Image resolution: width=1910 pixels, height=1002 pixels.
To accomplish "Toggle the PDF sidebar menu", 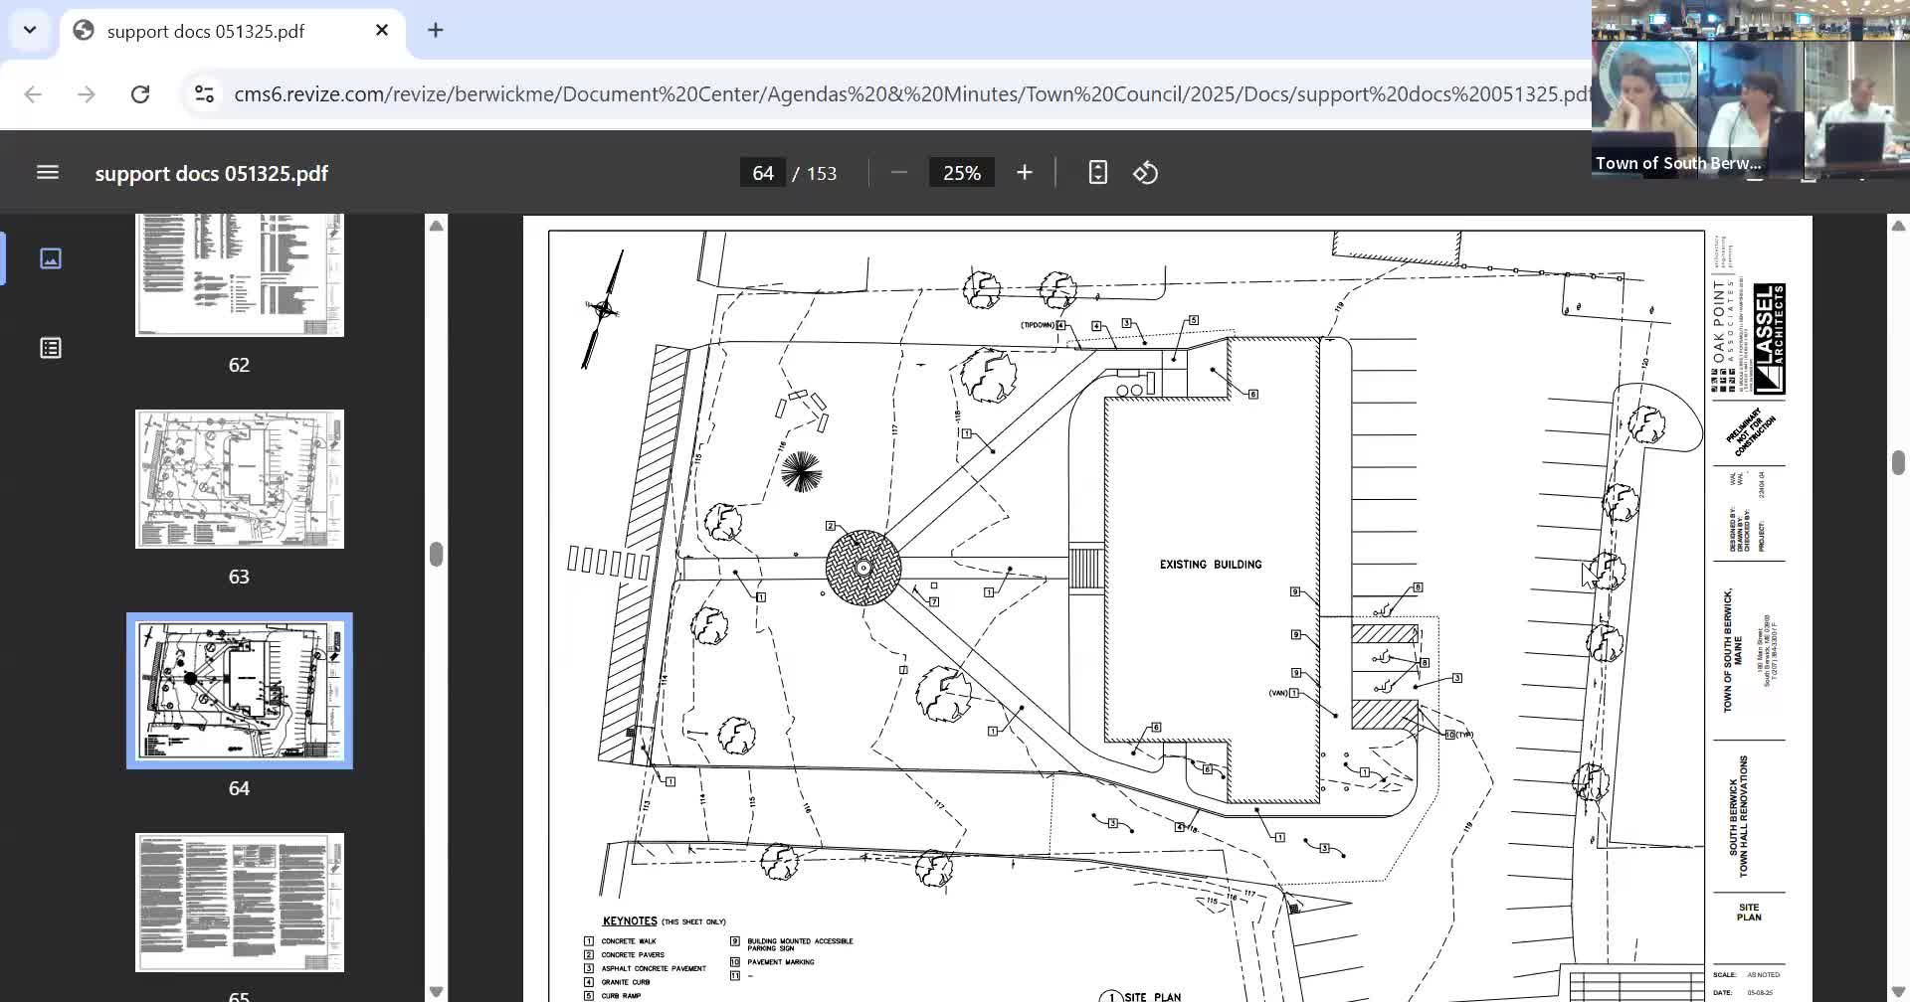I will pyautogui.click(x=48, y=173).
